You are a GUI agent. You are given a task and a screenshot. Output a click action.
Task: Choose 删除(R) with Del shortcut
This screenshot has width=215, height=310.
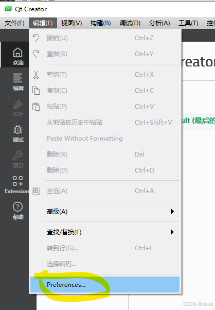[105, 154]
